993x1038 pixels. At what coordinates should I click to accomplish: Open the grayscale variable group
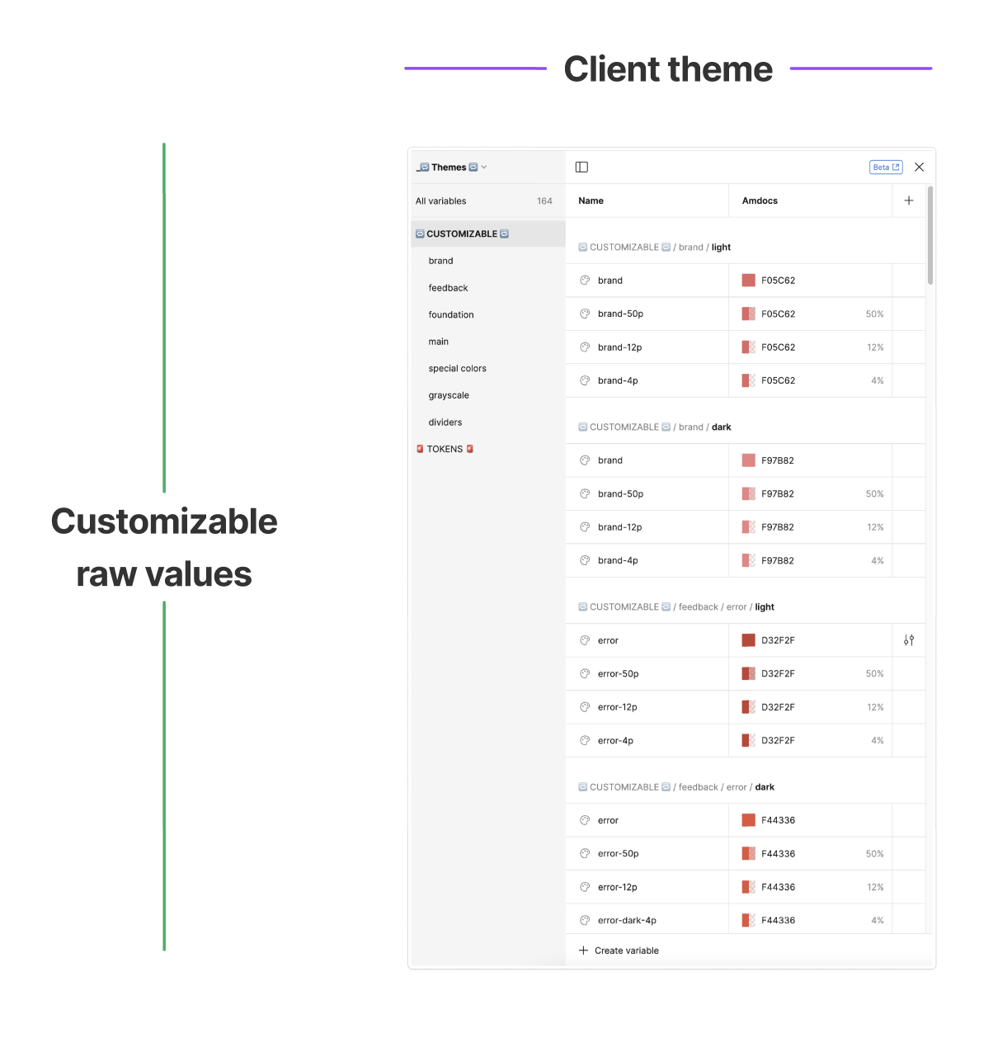449,396
